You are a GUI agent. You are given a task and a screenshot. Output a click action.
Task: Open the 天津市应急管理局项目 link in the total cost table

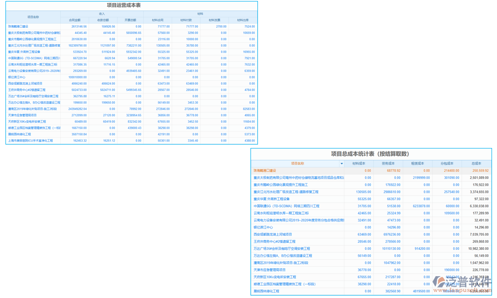[x=269, y=270]
